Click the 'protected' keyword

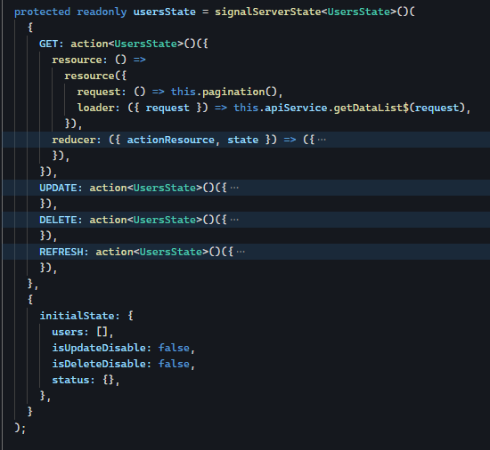[42, 12]
